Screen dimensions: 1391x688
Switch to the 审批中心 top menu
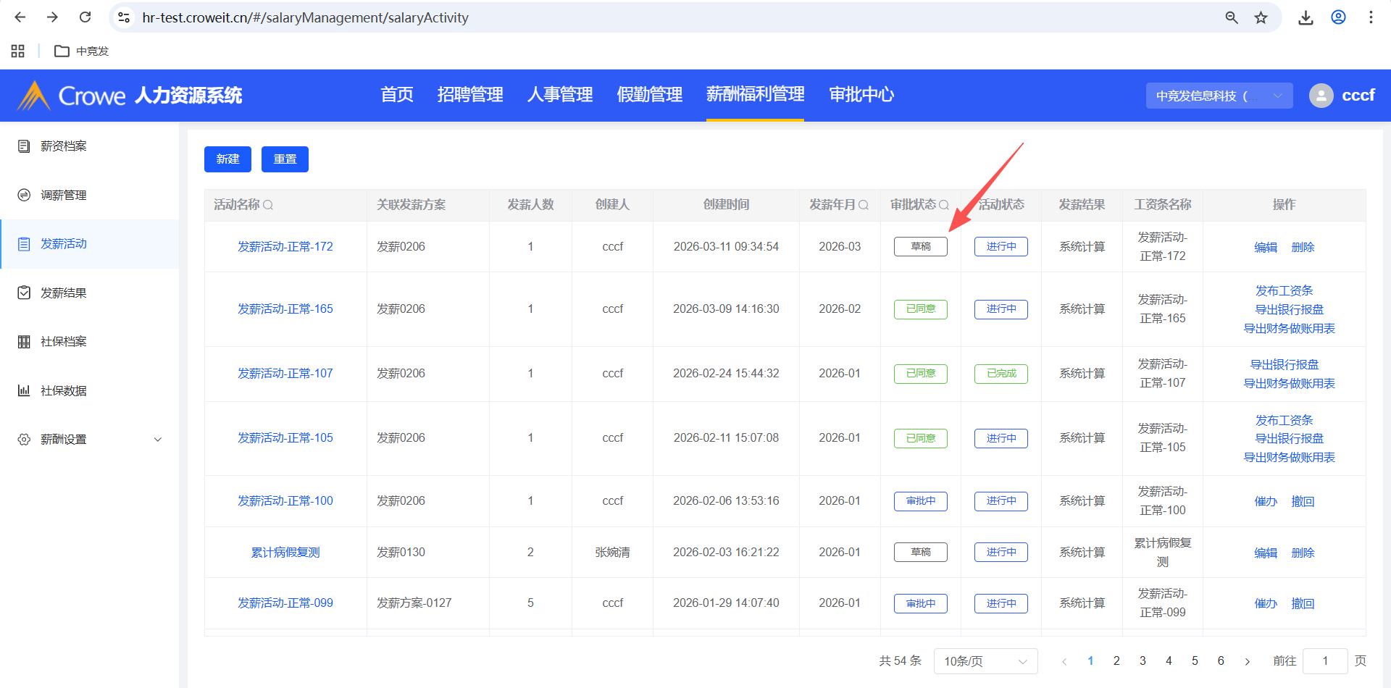861,95
